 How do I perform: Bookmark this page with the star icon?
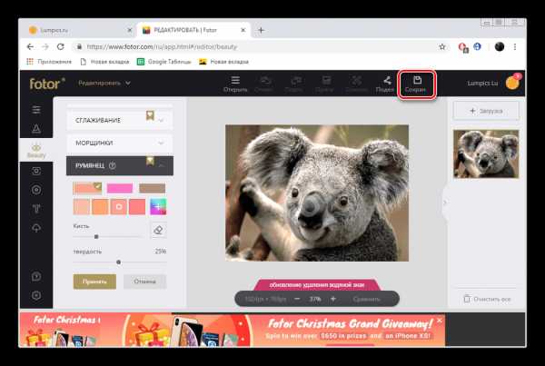pyautogui.click(x=442, y=46)
